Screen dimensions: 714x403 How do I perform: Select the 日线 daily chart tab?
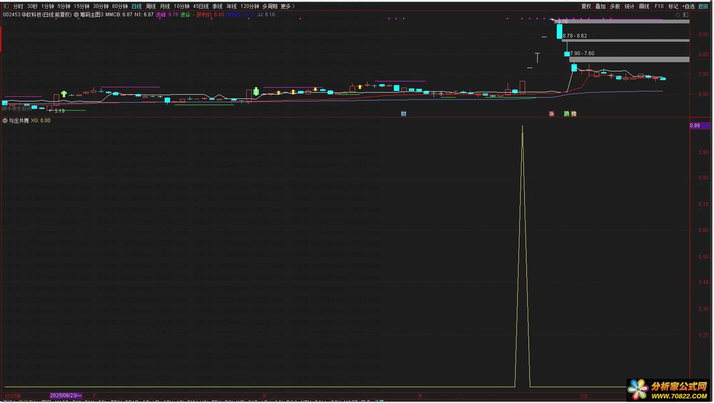pyautogui.click(x=137, y=6)
